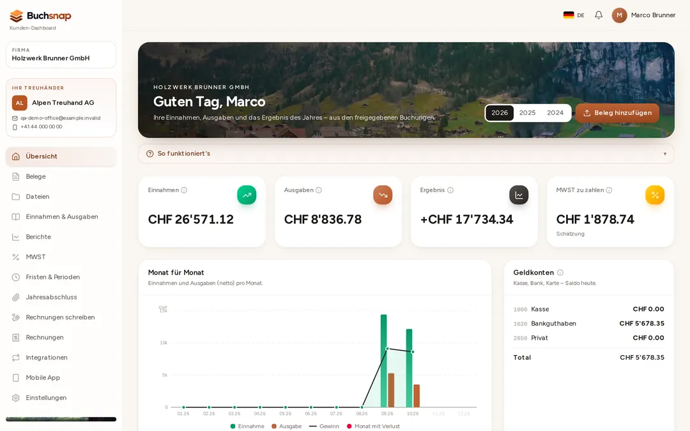Open Jahresabschluss page

pos(61,298)
